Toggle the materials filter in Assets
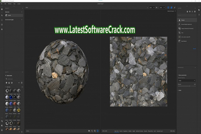Screen dimensions: 201x134 coord(7,83)
